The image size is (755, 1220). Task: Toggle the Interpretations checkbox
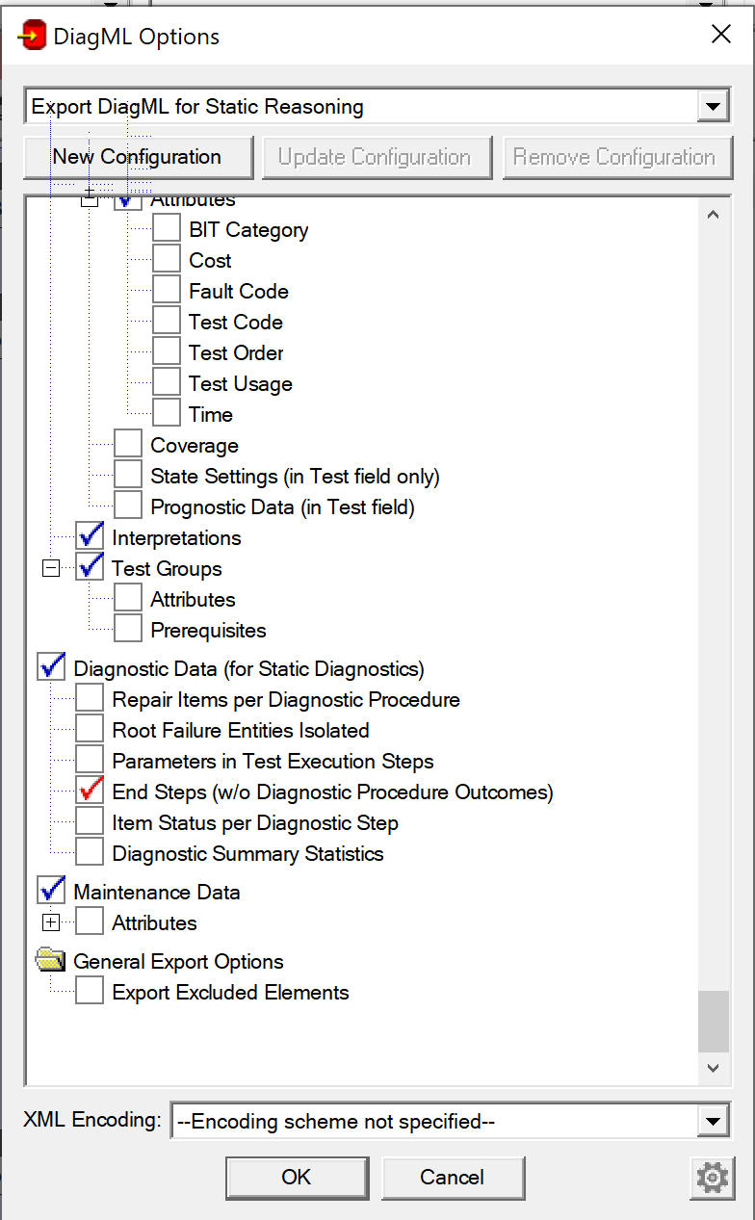coord(90,537)
